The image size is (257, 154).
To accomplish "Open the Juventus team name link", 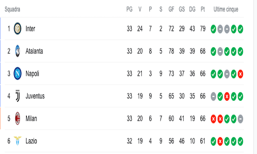I will pos(35,96).
